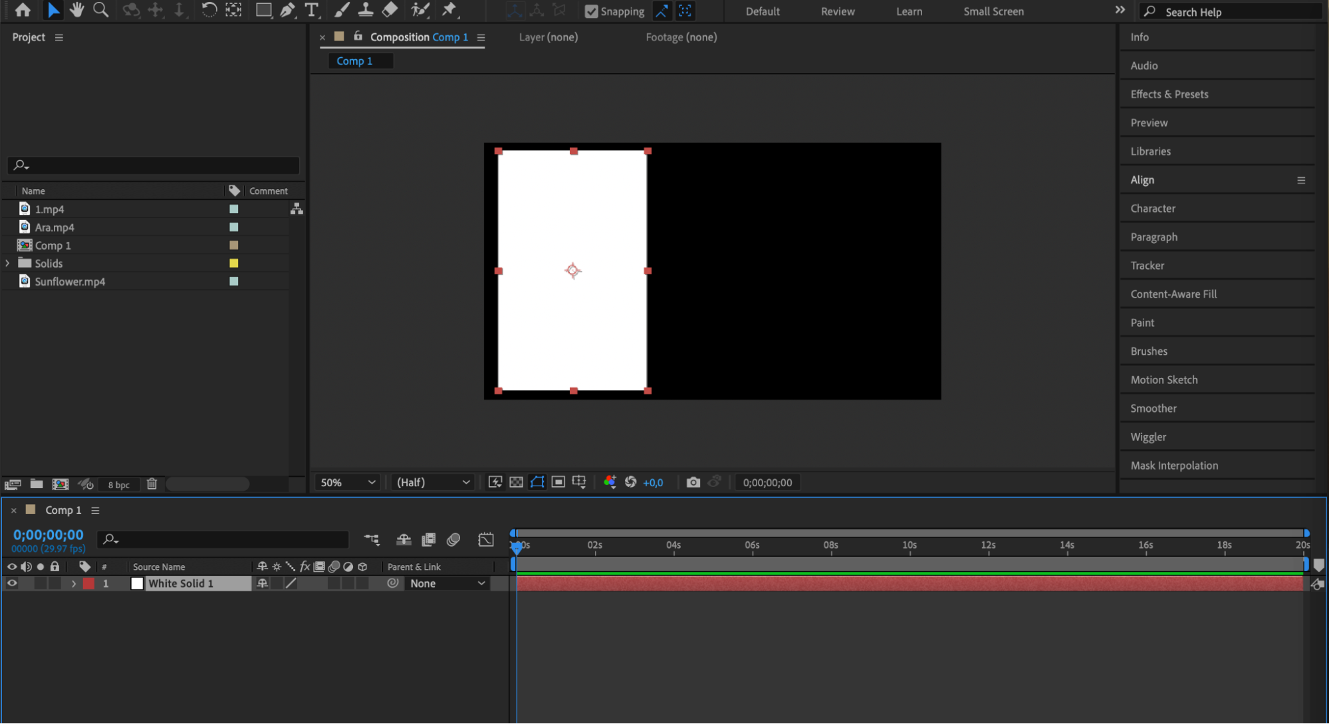Open the 50% magnification dropdown

(348, 482)
